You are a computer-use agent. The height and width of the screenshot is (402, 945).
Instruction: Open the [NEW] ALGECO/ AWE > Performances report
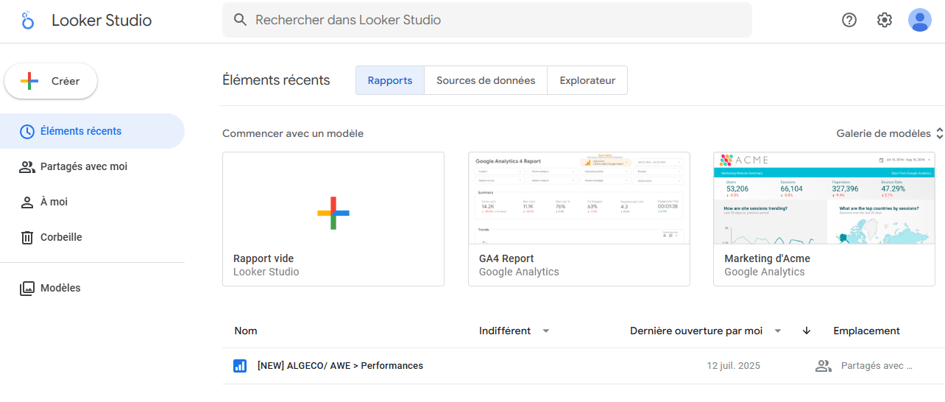pyautogui.click(x=340, y=366)
